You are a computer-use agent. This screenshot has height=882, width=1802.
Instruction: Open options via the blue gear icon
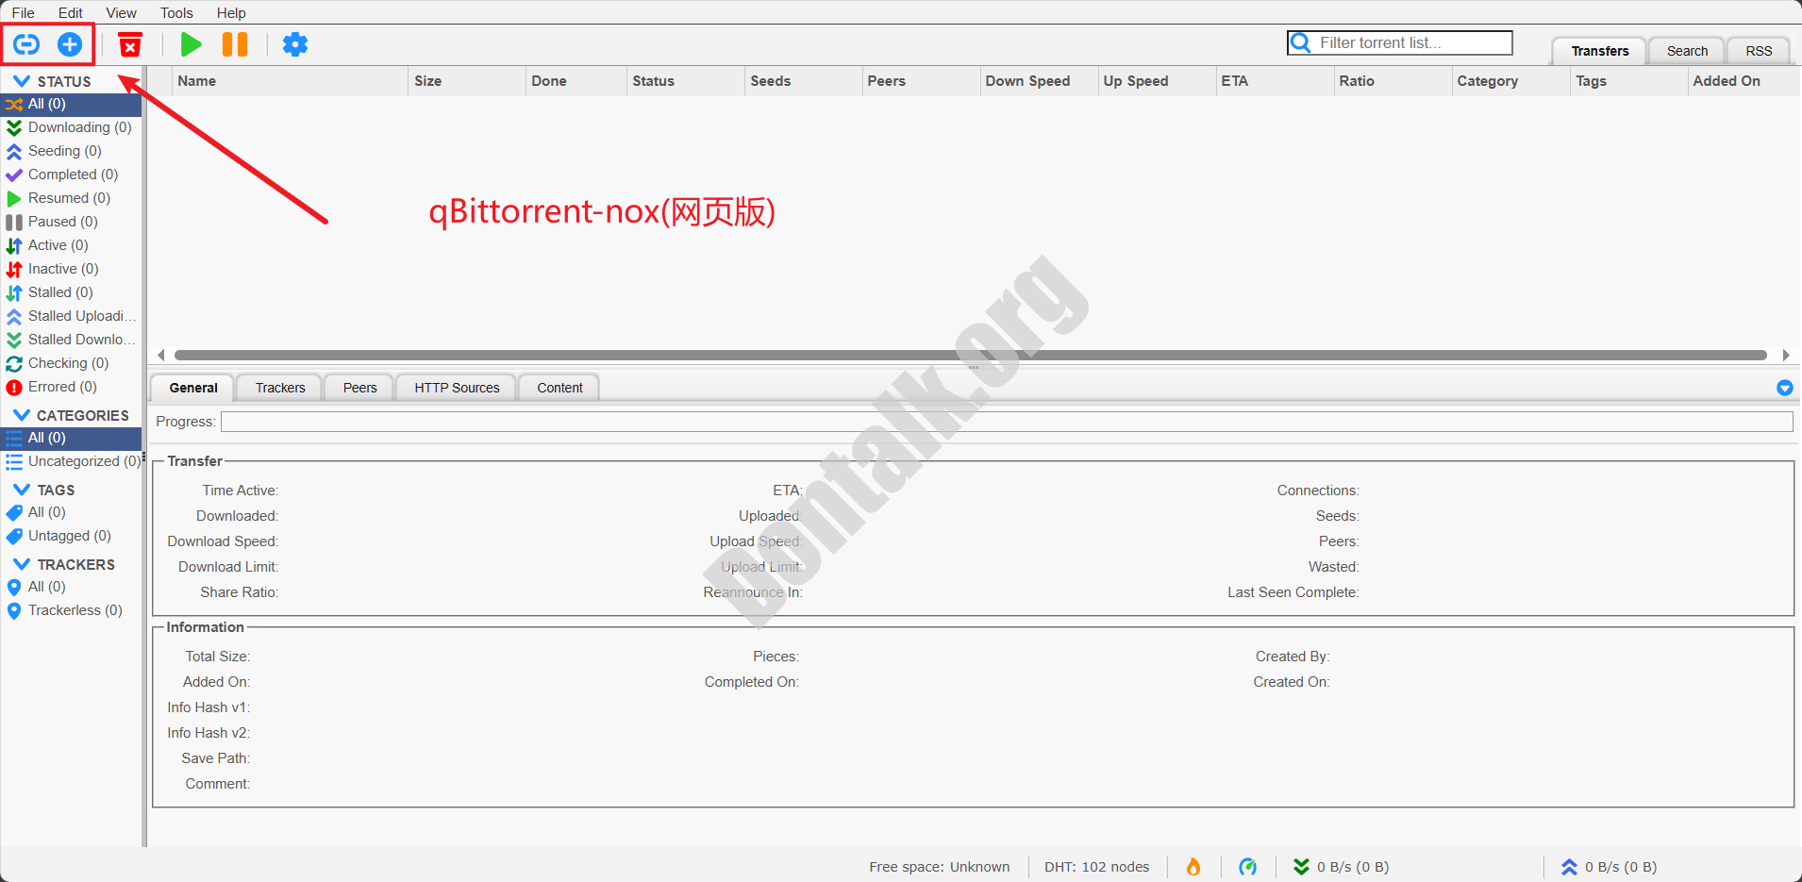coord(295,44)
